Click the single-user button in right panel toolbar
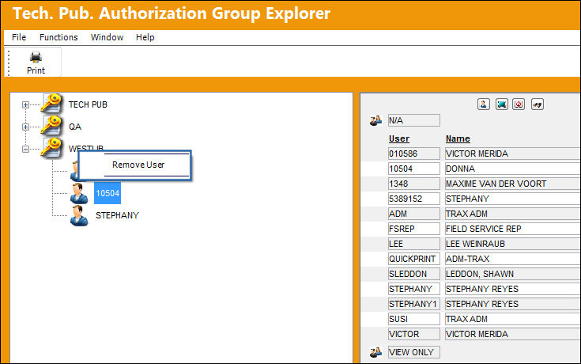Screen dimensions: 581x364 [x=484, y=104]
